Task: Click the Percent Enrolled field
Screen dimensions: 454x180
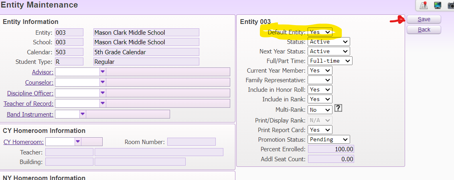Action: (331, 149)
